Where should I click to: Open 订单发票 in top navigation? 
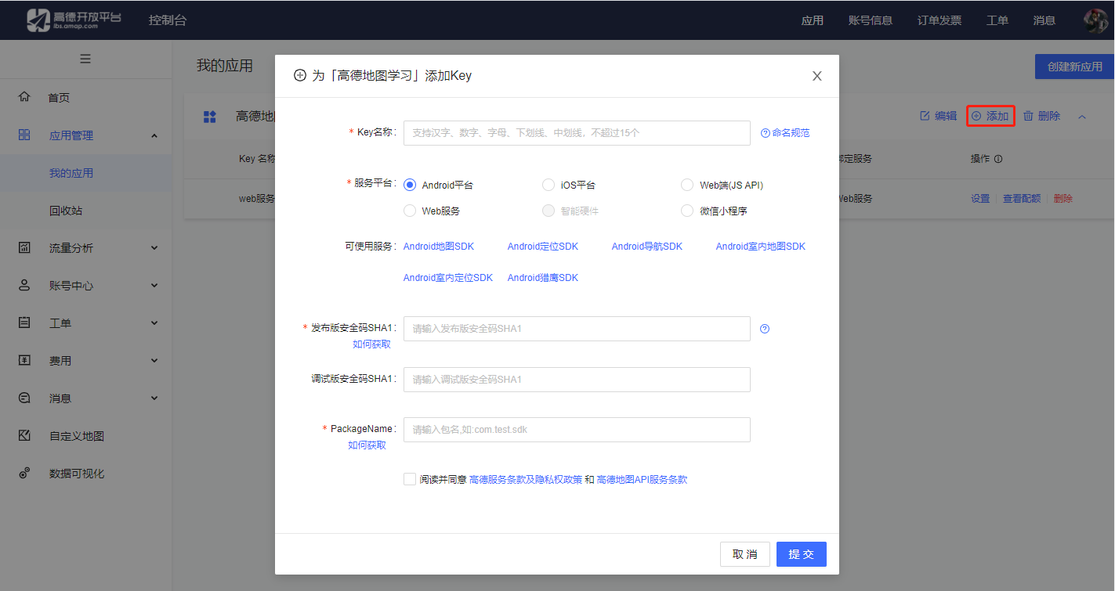point(939,20)
